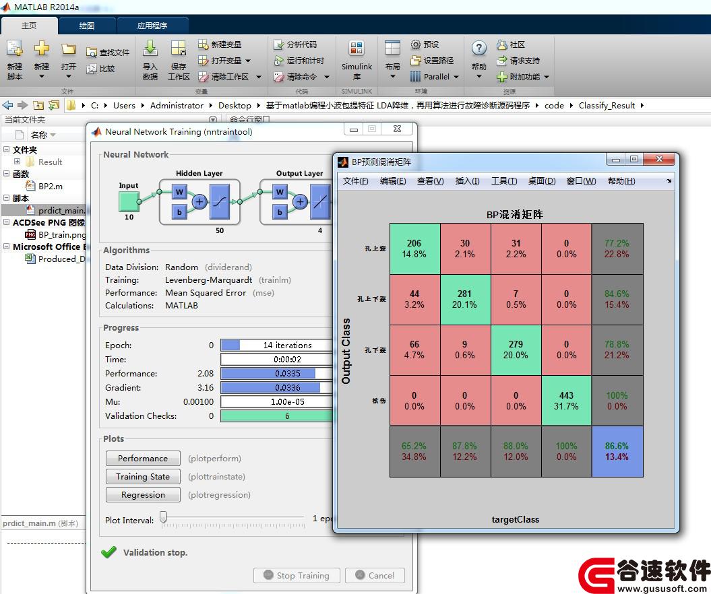Viewport: 711px width, 594px height.
Task: Click the up one level folder icon
Action: [38, 105]
